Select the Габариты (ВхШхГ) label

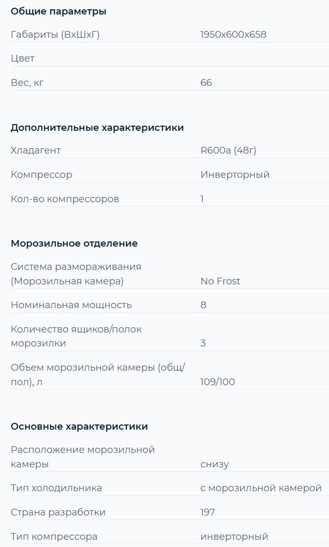pyautogui.click(x=55, y=35)
